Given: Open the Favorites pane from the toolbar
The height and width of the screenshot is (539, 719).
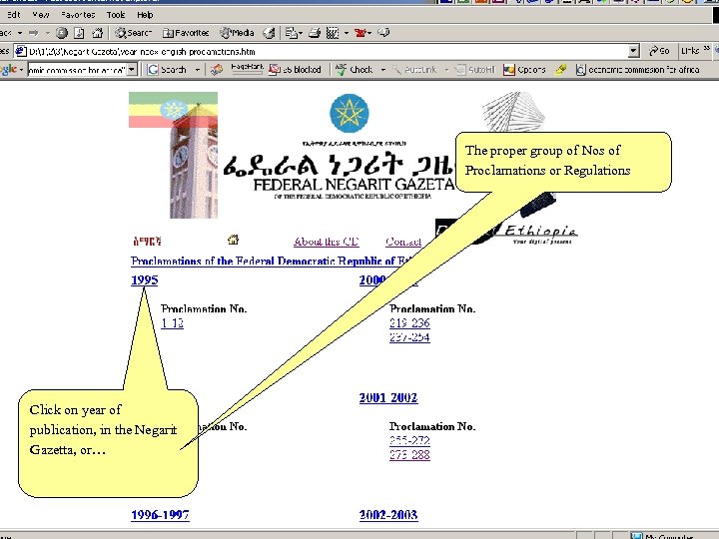Looking at the screenshot, I should pyautogui.click(x=186, y=33).
